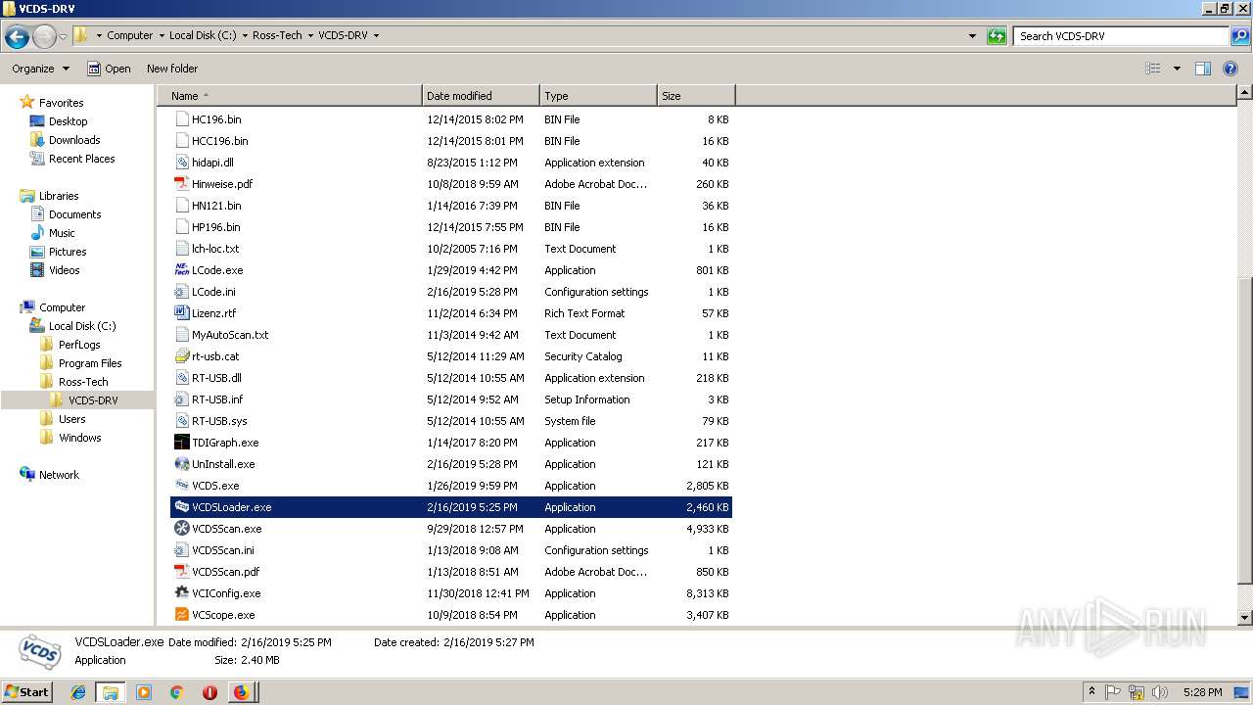Select the PerfLogs folder in the tree

pyautogui.click(x=79, y=345)
